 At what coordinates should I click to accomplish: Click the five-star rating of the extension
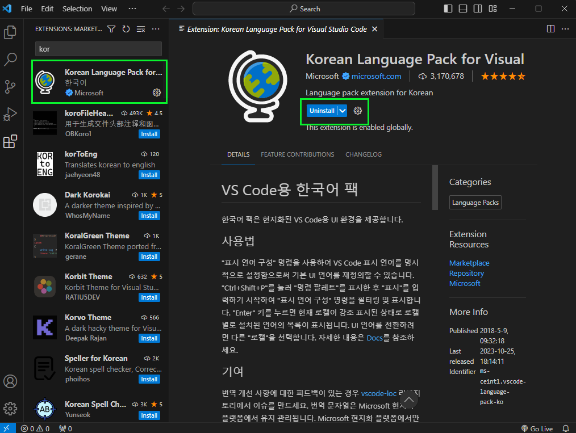point(503,76)
